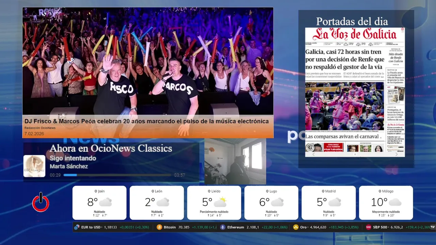The image size is (436, 245).
Task: Click the Redacción OcioNews byline
Action: pos(40,128)
